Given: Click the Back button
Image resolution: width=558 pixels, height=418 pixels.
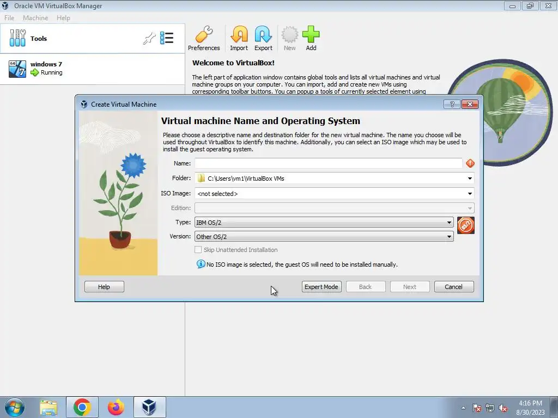Looking at the screenshot, I should [366, 287].
